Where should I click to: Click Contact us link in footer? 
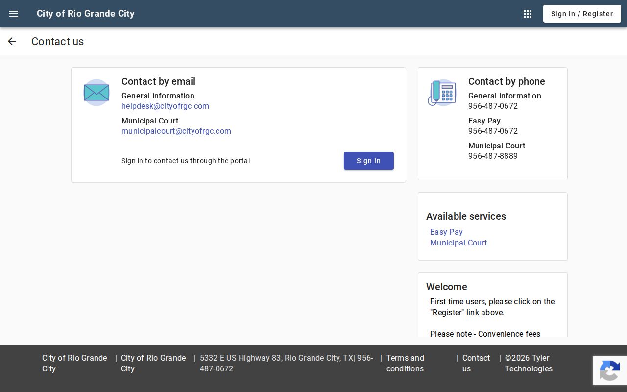[476, 364]
